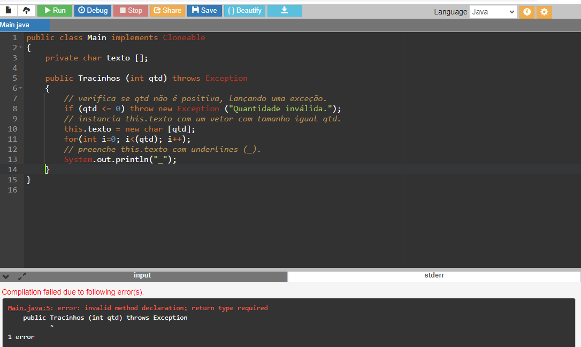The height and width of the screenshot is (347, 581).
Task: Click 'Compilation failed due to following error(s).' message
Action: click(x=73, y=292)
